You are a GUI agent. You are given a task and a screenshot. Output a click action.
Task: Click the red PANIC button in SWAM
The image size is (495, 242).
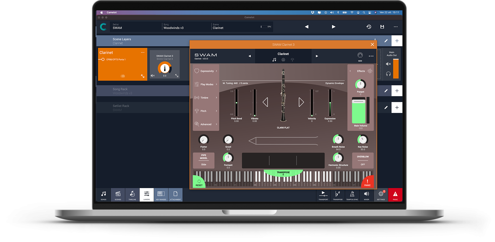click(367, 182)
